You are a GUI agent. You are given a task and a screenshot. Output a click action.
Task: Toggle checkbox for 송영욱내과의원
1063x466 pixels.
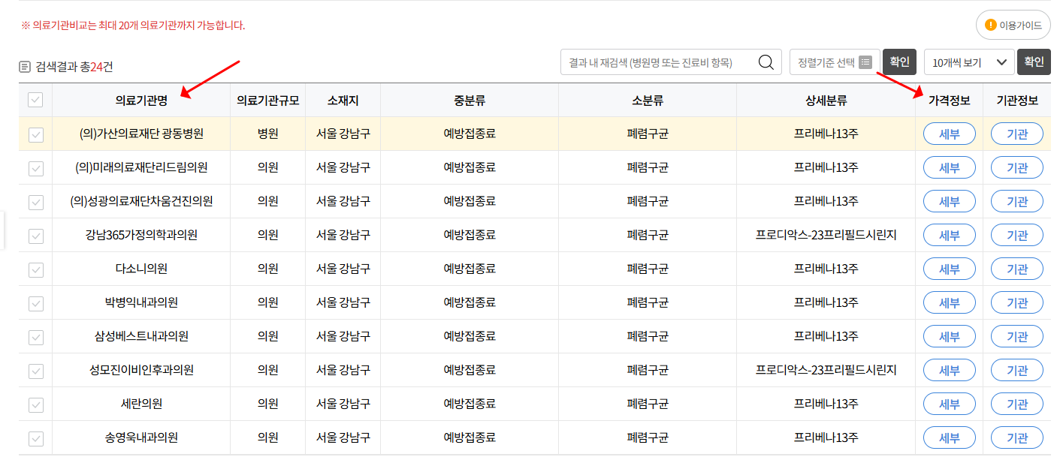point(35,438)
